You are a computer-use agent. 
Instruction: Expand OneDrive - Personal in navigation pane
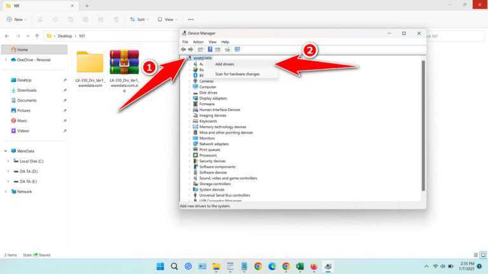[6, 60]
